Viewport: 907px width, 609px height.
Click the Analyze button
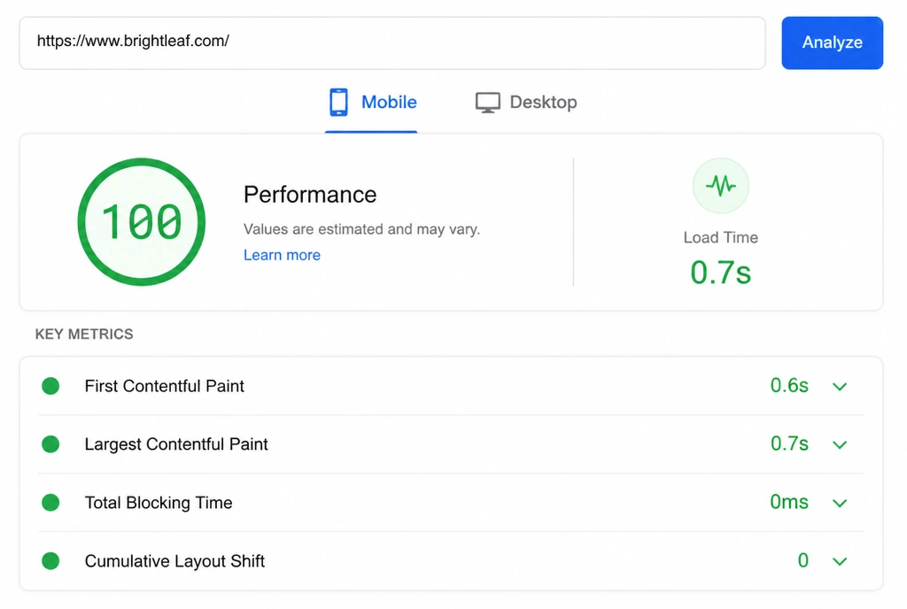pos(832,42)
